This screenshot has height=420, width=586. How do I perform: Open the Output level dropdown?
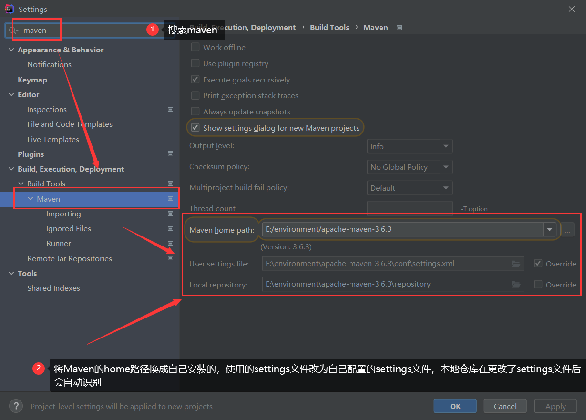pyautogui.click(x=409, y=146)
